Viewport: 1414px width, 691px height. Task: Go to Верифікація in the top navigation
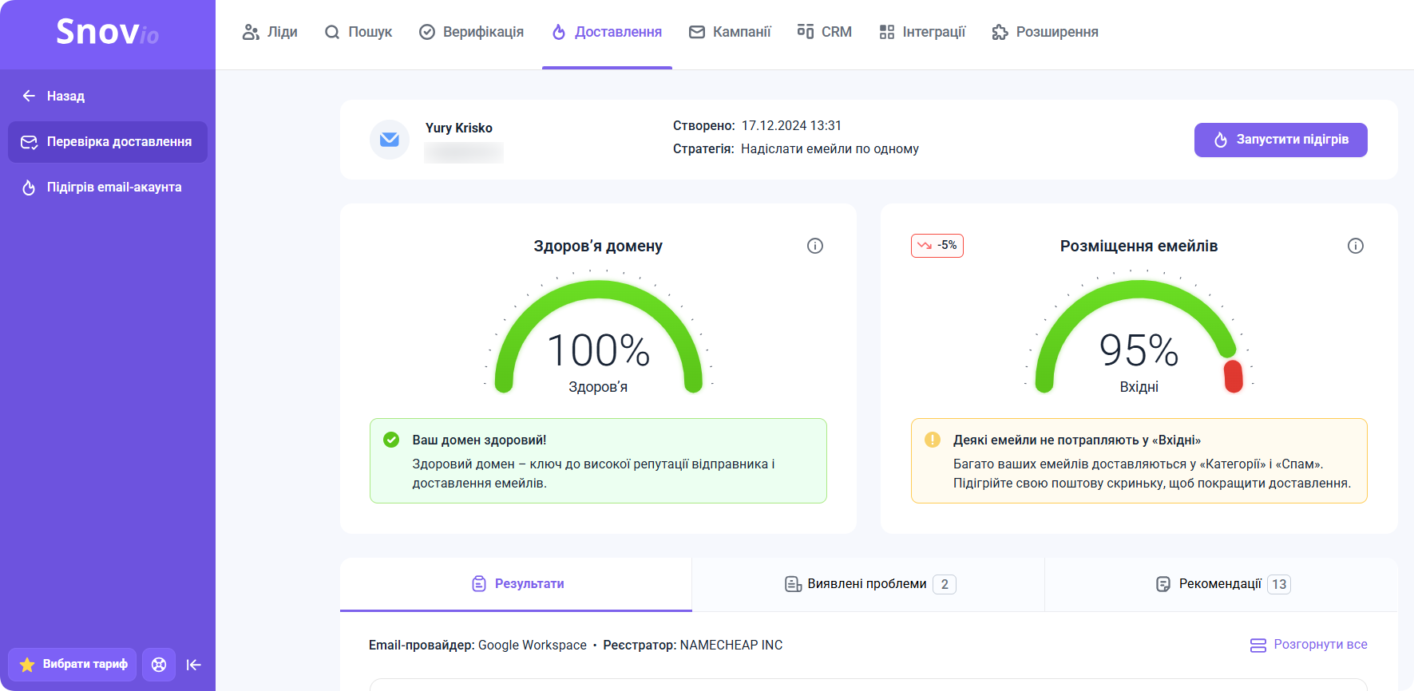click(472, 32)
